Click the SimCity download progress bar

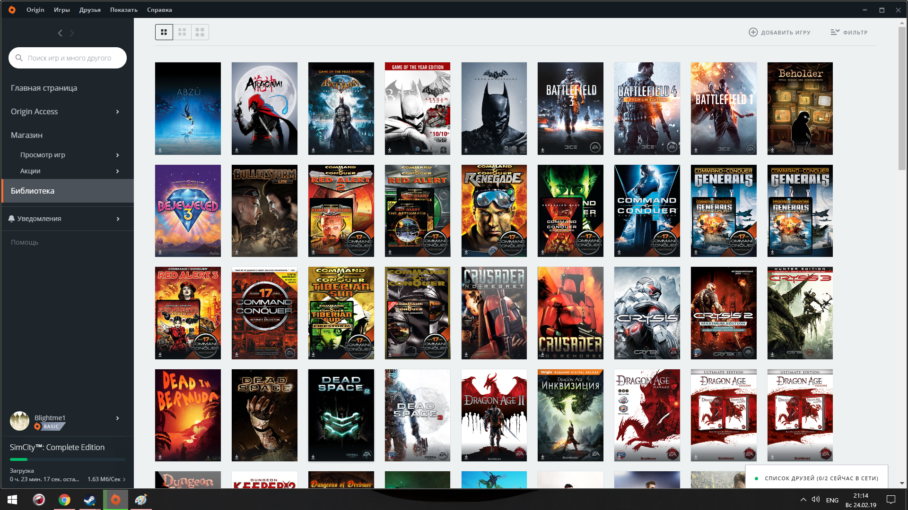tap(68, 459)
